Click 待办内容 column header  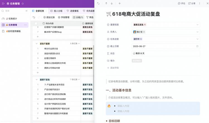tap(48, 23)
